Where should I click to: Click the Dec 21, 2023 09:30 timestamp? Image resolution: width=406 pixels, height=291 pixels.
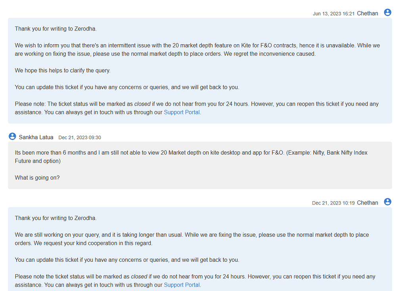[79, 138]
